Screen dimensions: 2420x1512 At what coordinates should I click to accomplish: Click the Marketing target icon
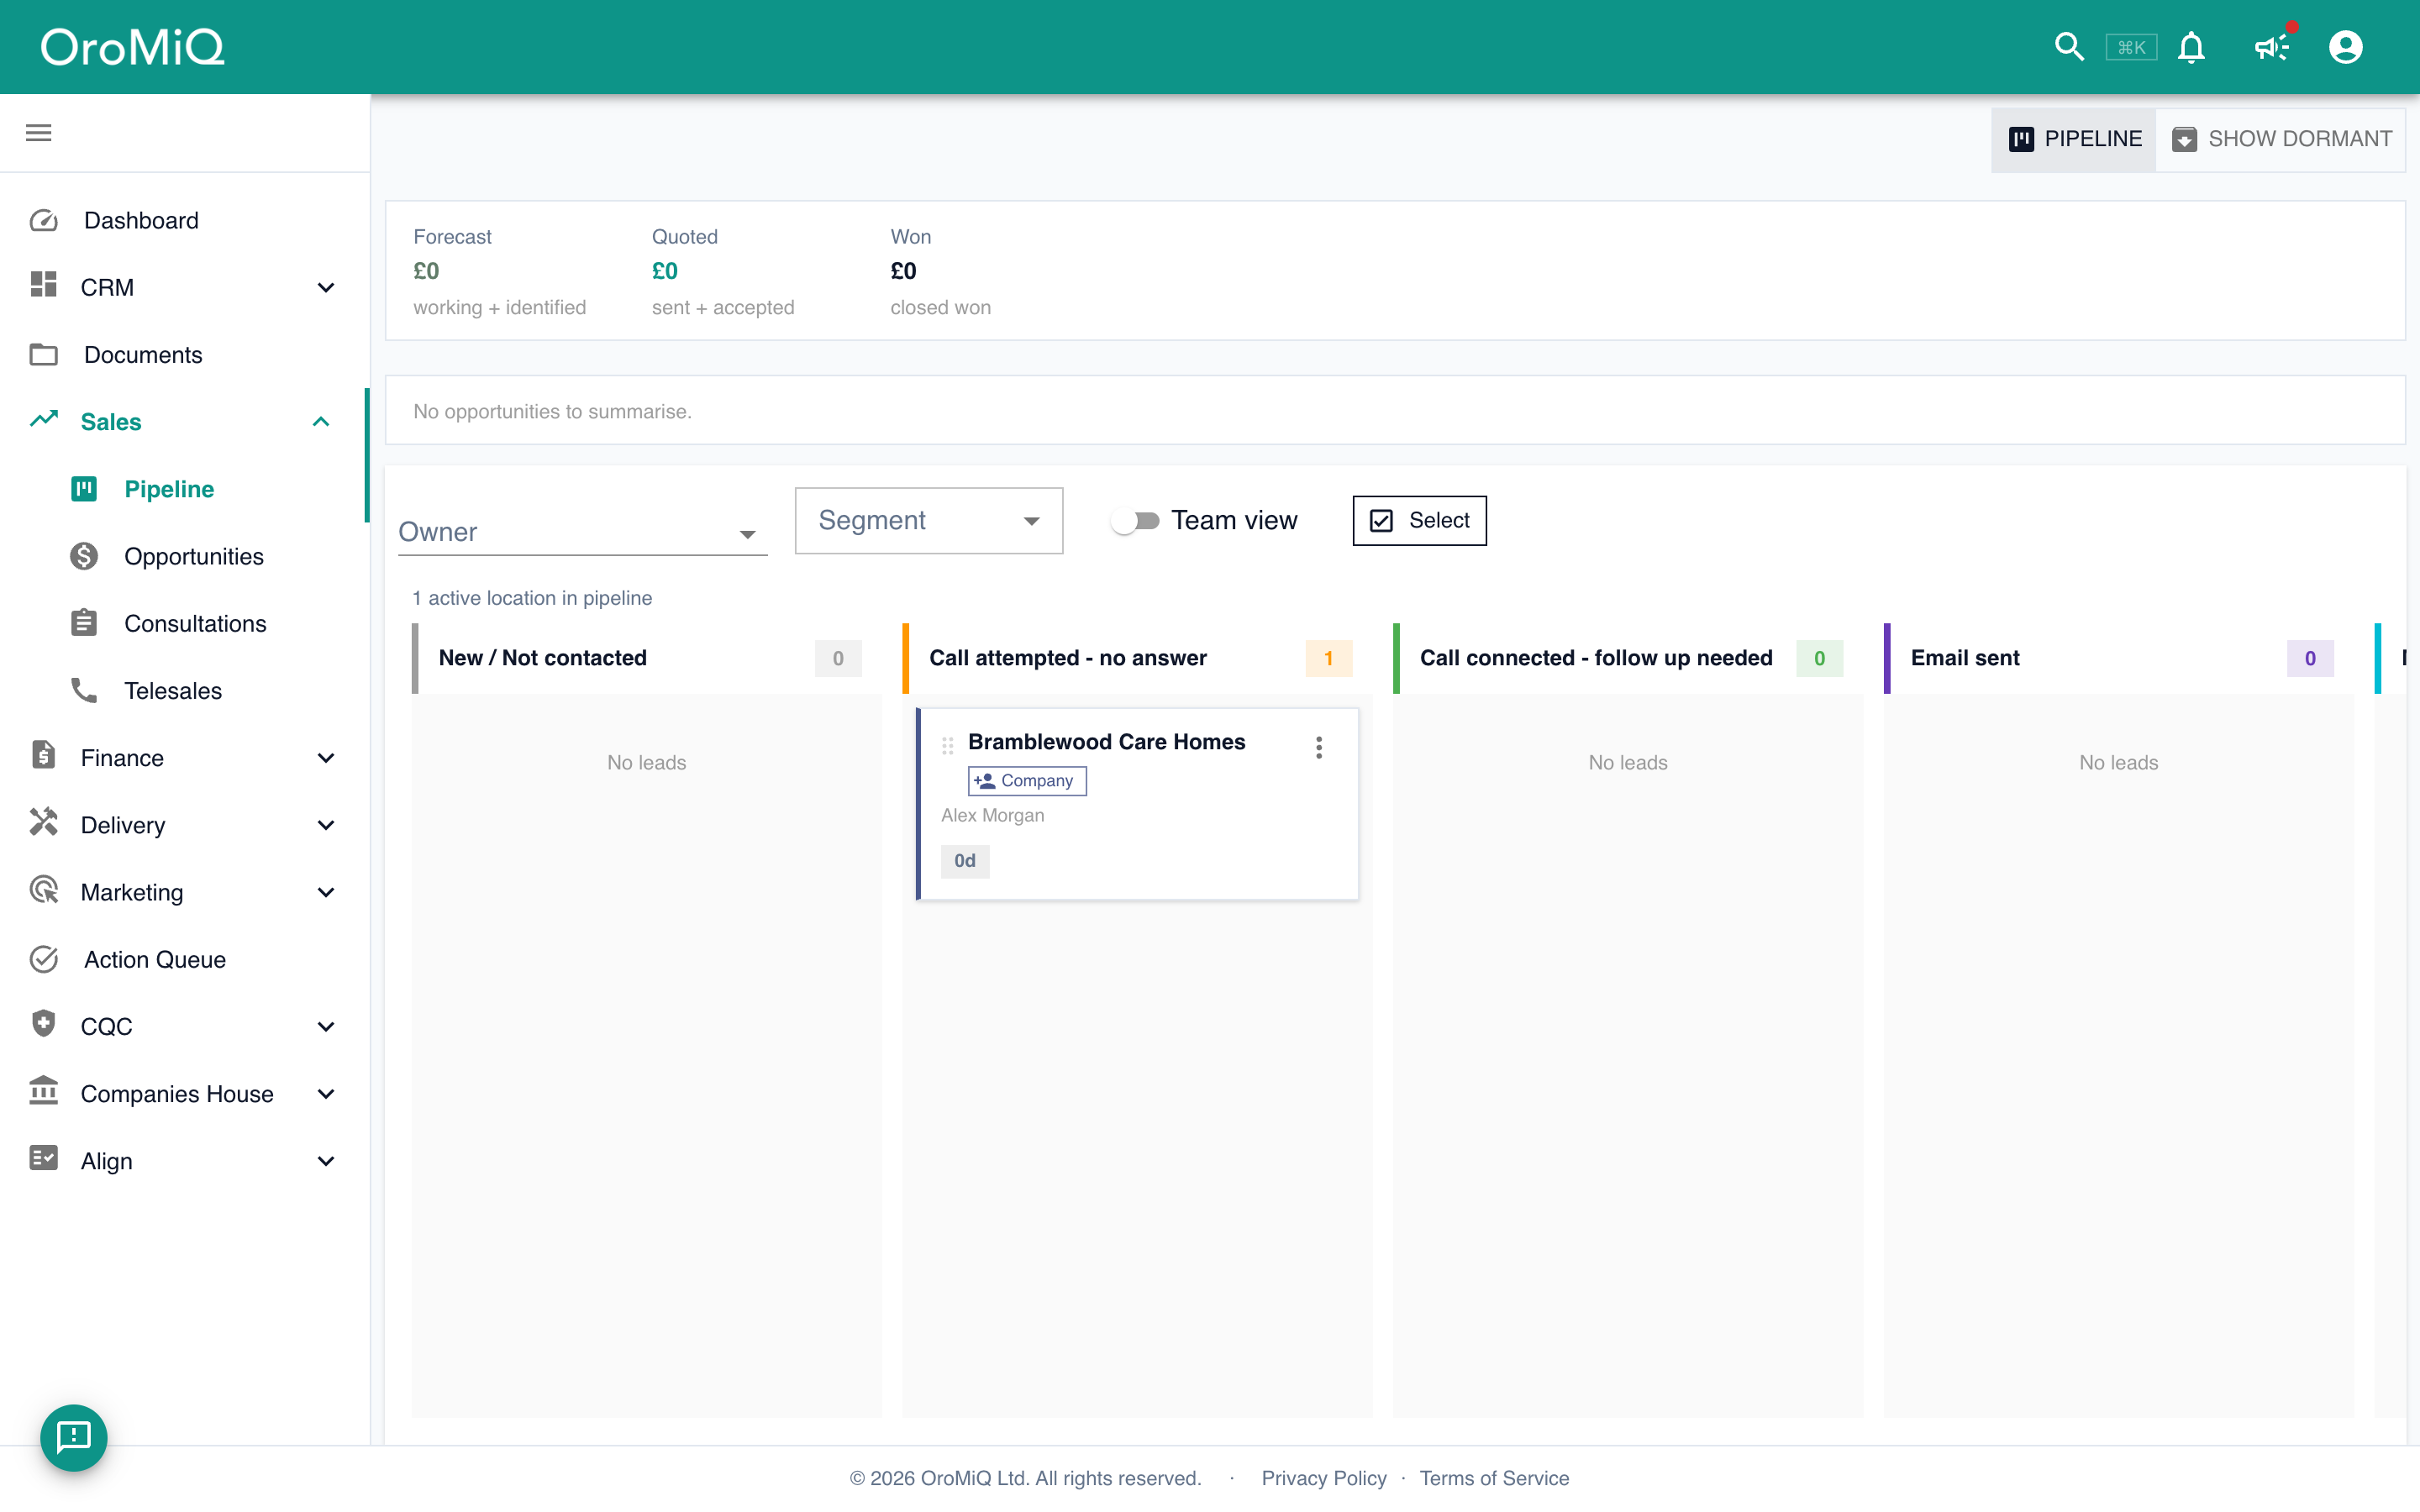coord(44,889)
